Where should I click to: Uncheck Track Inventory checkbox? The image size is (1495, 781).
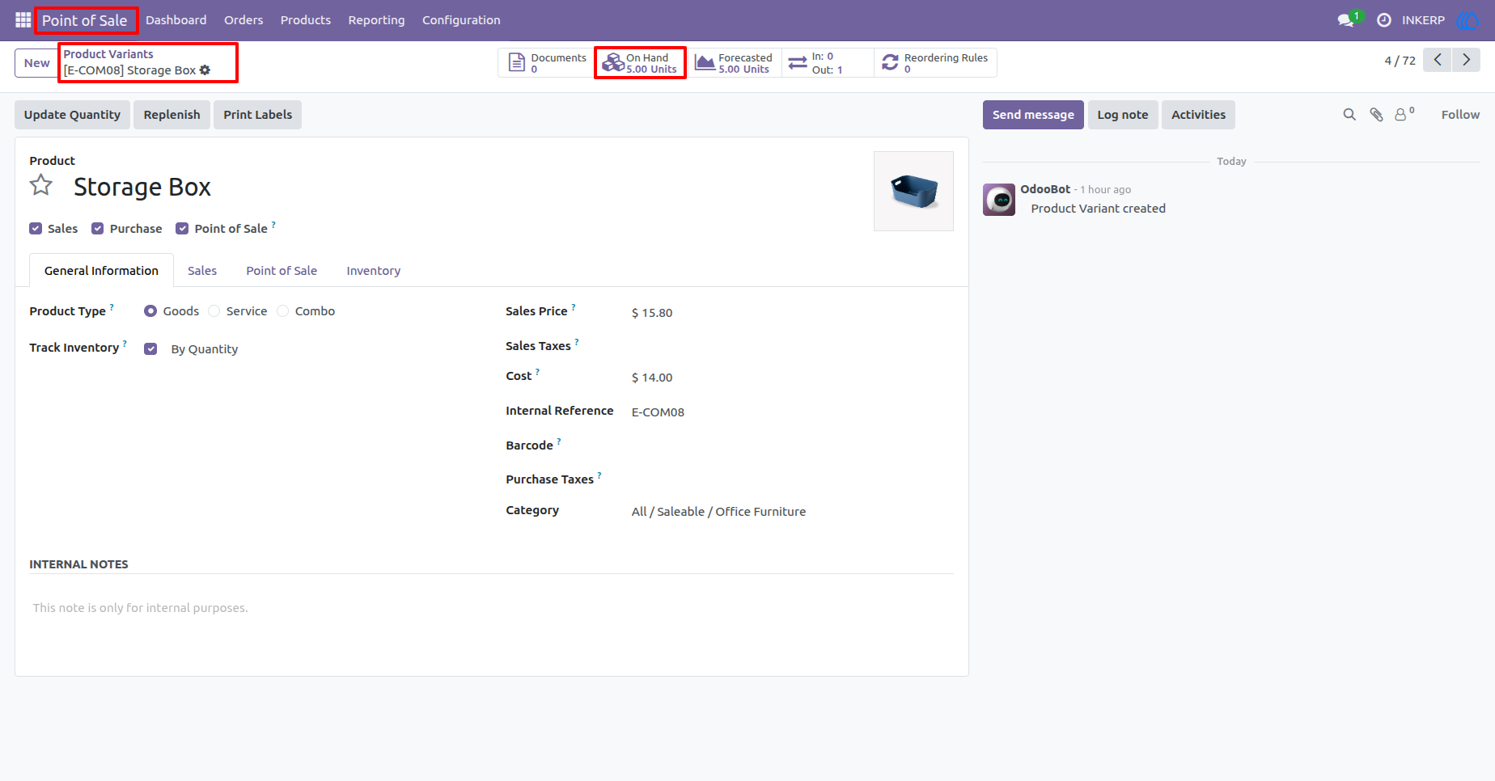tap(150, 349)
